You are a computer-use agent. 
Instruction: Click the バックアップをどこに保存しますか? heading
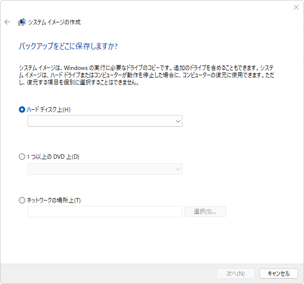68,46
